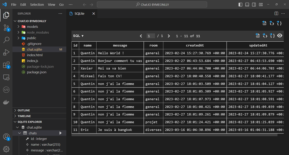Collapse chat.sqlite database in SQLite Explorer

[39, 127]
